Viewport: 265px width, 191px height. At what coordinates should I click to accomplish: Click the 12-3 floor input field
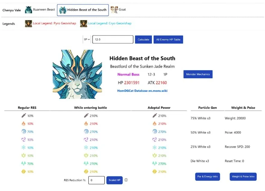[113, 40]
